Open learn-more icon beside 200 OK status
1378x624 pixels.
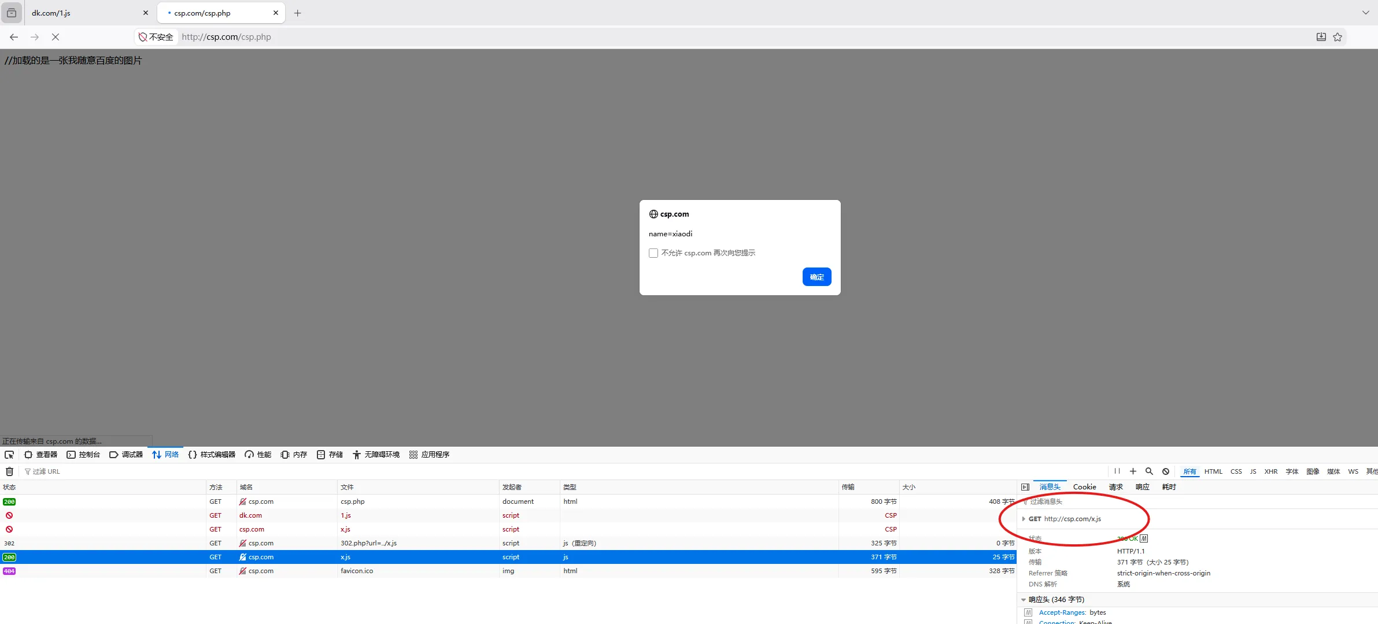click(1143, 538)
